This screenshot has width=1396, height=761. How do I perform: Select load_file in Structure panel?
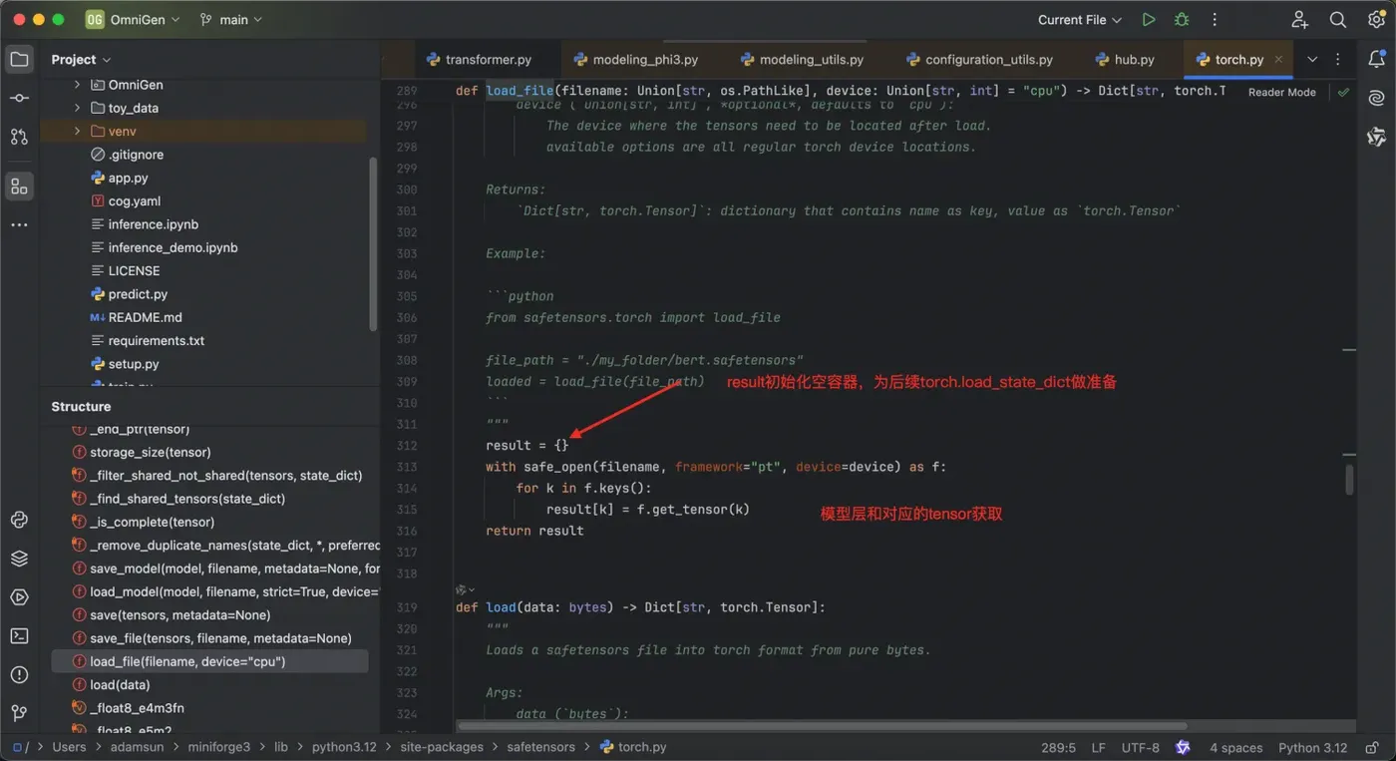(210, 661)
